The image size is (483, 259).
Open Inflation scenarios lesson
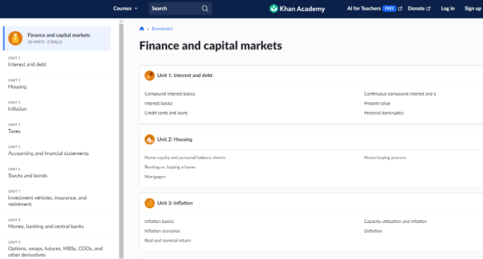coord(162,231)
